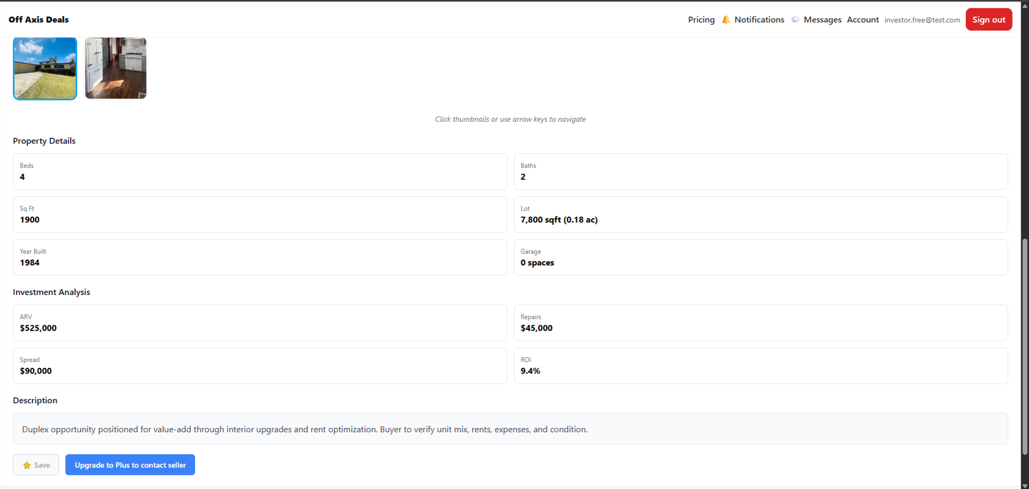The image size is (1029, 489).
Task: Click the Repairs value $45,000
Action: (x=537, y=328)
